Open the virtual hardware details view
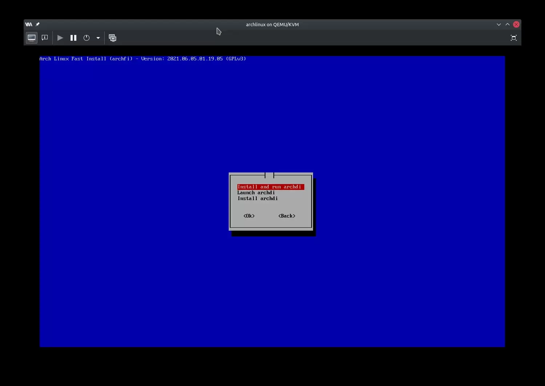545x386 pixels. [x=45, y=38]
